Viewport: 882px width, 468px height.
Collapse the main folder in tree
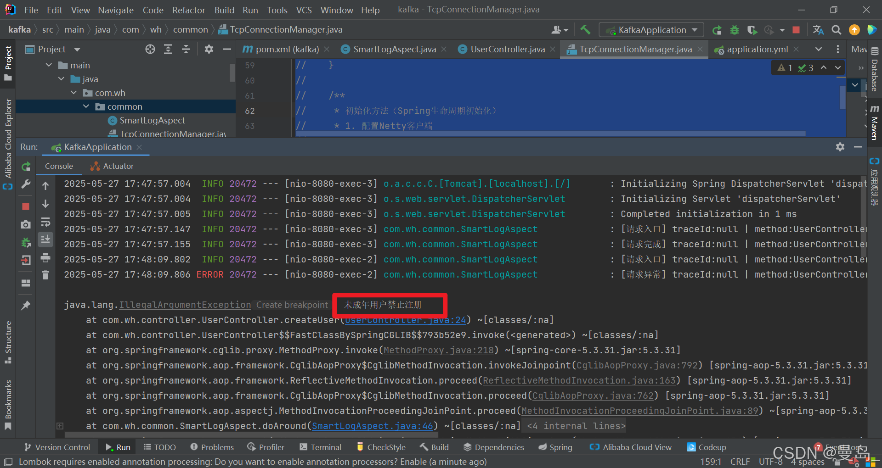(49, 65)
